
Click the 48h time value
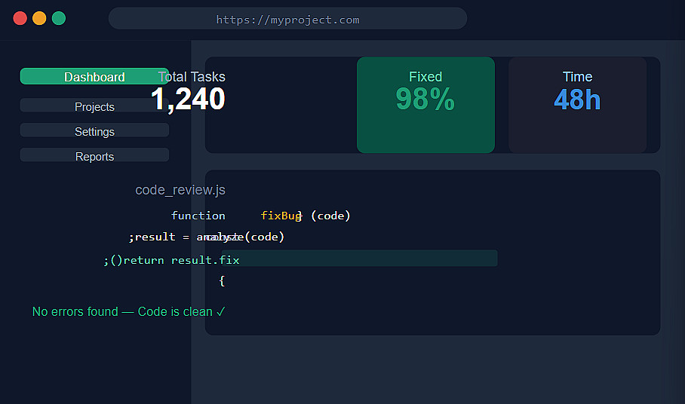(x=577, y=99)
